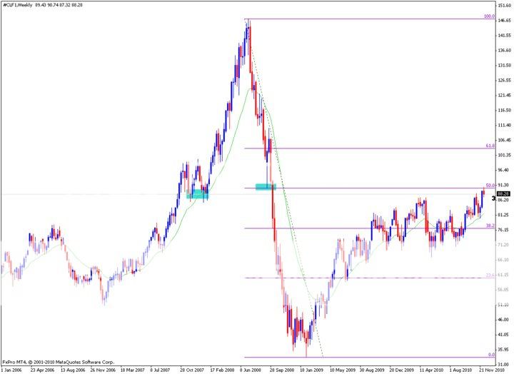Click the 100.0 Fibonacci level label

coord(490,16)
